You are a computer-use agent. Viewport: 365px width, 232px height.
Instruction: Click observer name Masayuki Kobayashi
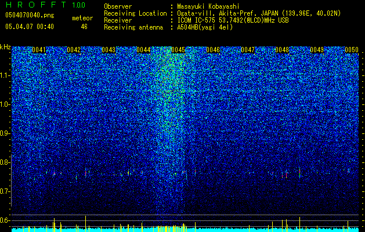208,6
